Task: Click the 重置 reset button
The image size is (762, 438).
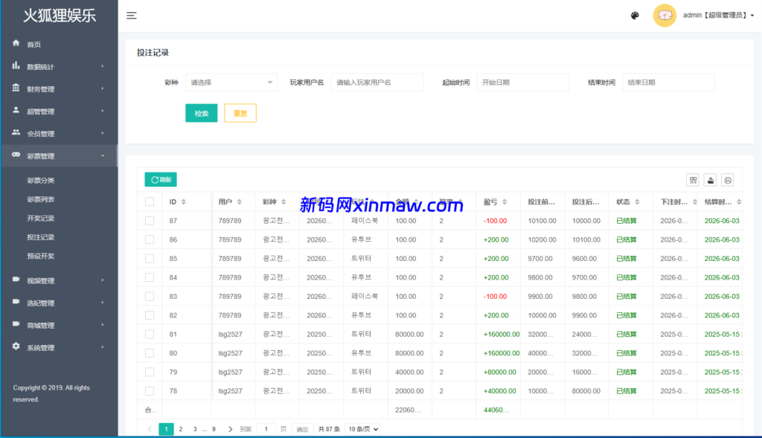Action: 240,113
